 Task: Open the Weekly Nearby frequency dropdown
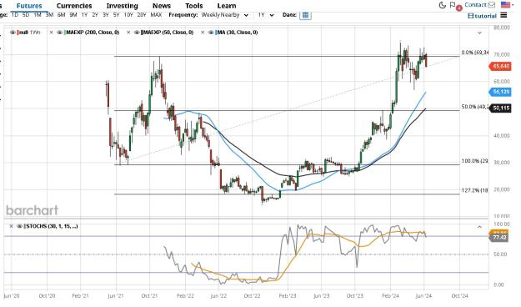coord(225,15)
